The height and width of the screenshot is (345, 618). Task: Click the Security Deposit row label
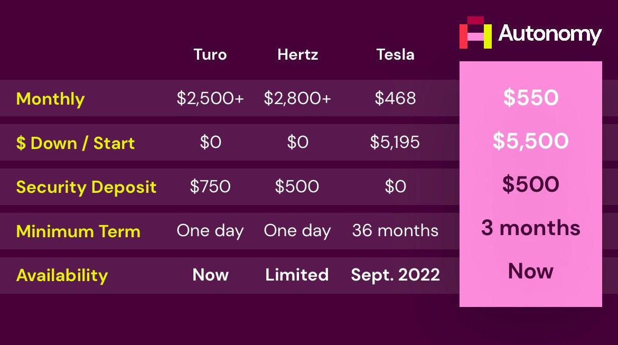[86, 187]
